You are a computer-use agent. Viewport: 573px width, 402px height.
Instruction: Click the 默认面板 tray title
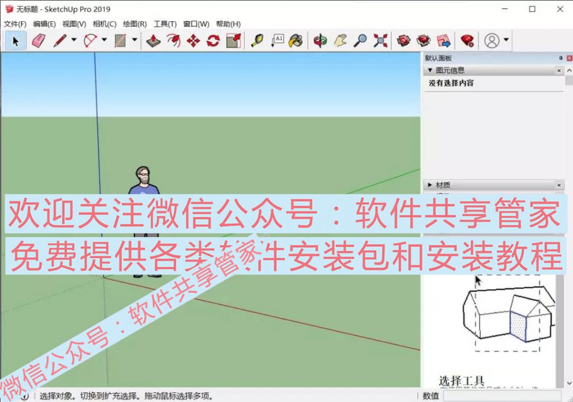pyautogui.click(x=438, y=58)
